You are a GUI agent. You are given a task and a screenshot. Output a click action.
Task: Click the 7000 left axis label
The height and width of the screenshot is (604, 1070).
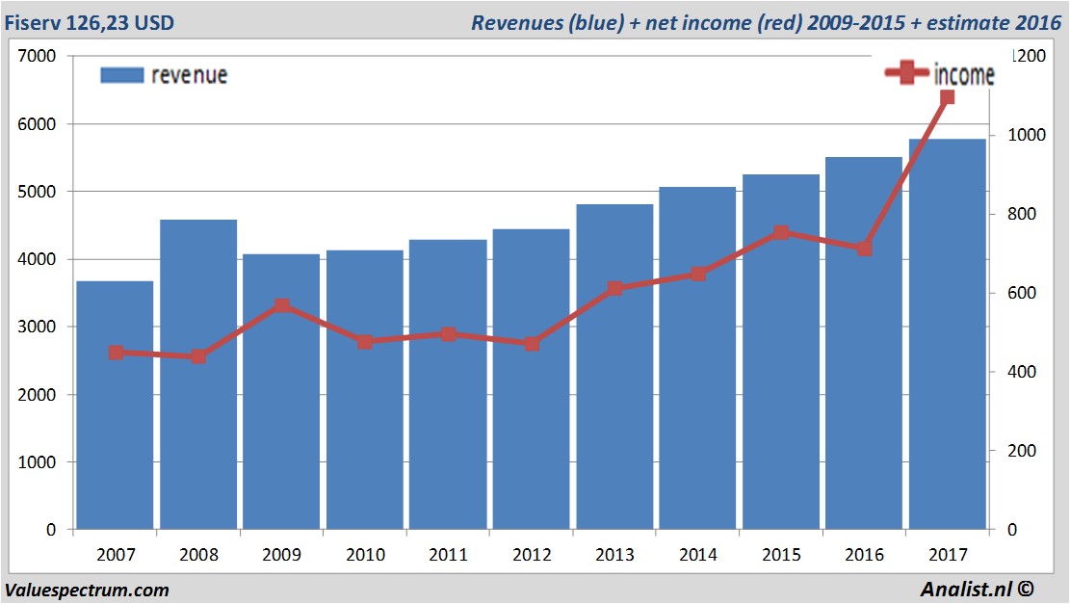(x=39, y=56)
